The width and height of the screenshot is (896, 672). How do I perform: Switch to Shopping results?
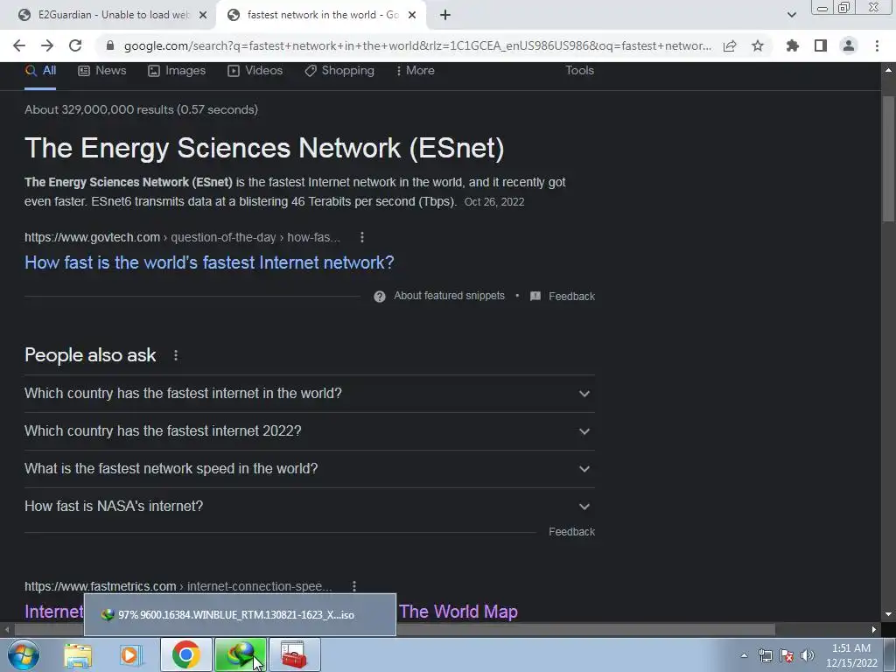[339, 71]
